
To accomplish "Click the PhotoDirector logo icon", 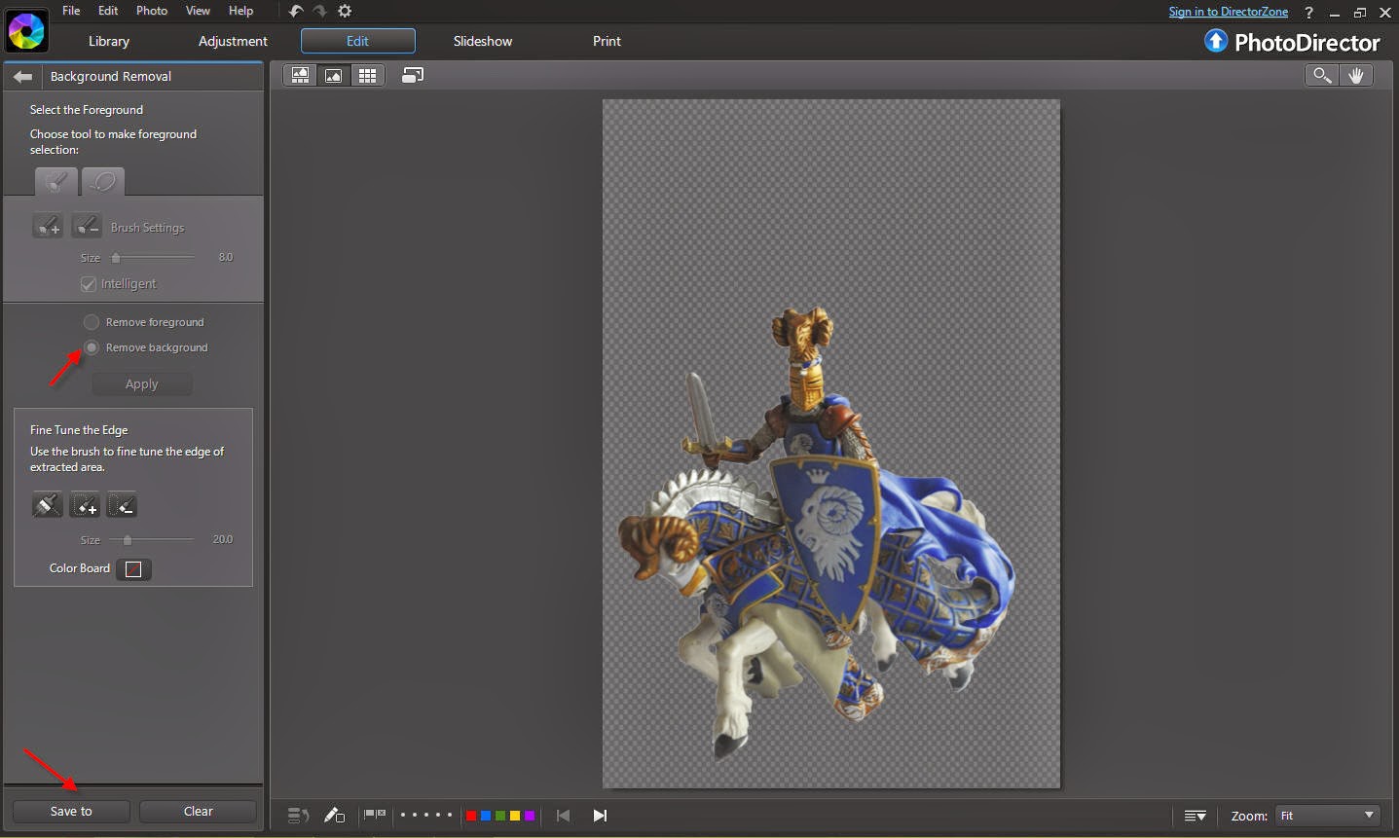I will click(26, 31).
